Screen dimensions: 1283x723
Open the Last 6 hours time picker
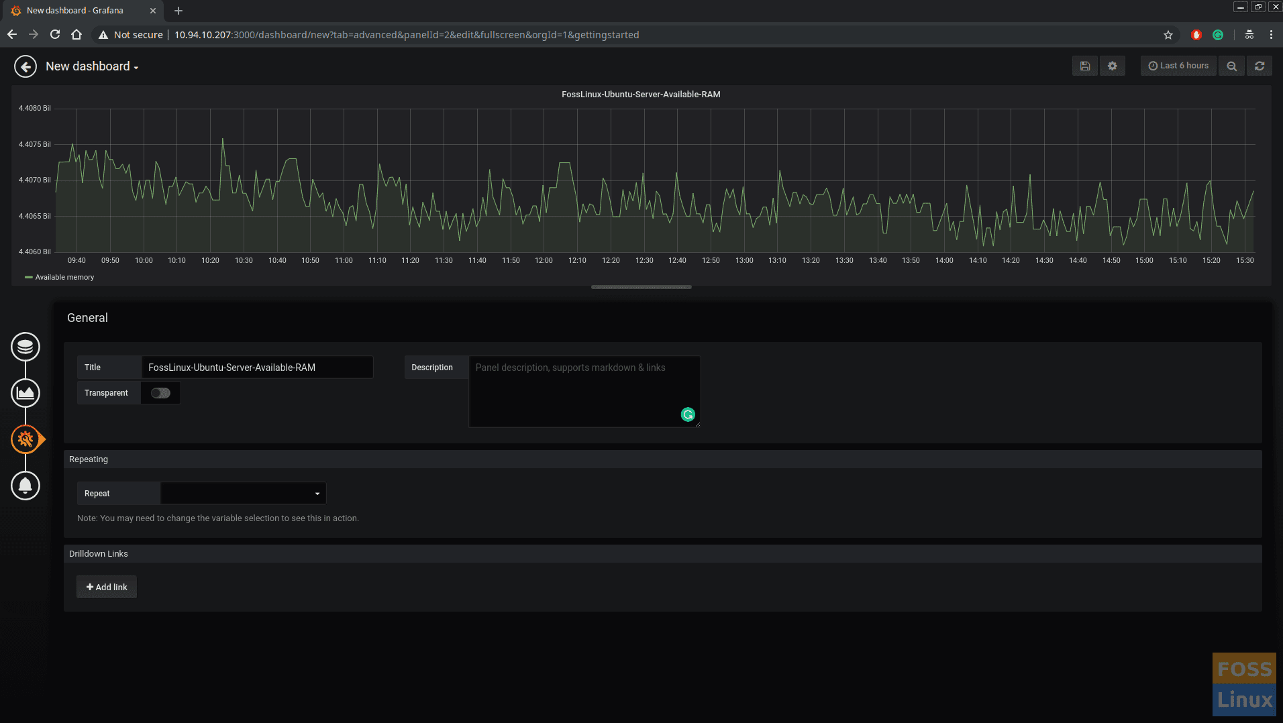[1178, 66]
